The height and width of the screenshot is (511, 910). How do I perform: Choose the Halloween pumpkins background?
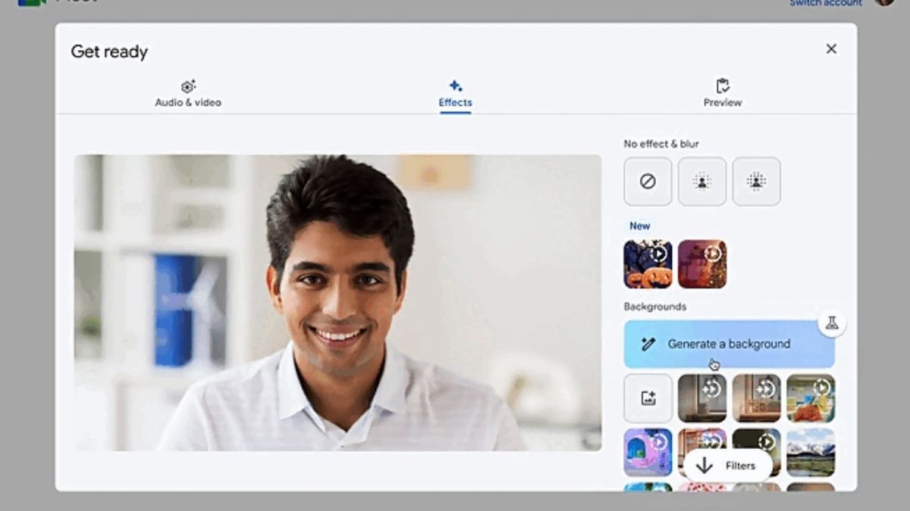coord(648,264)
